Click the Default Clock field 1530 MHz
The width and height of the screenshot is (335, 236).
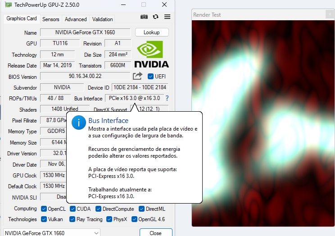[54, 186]
